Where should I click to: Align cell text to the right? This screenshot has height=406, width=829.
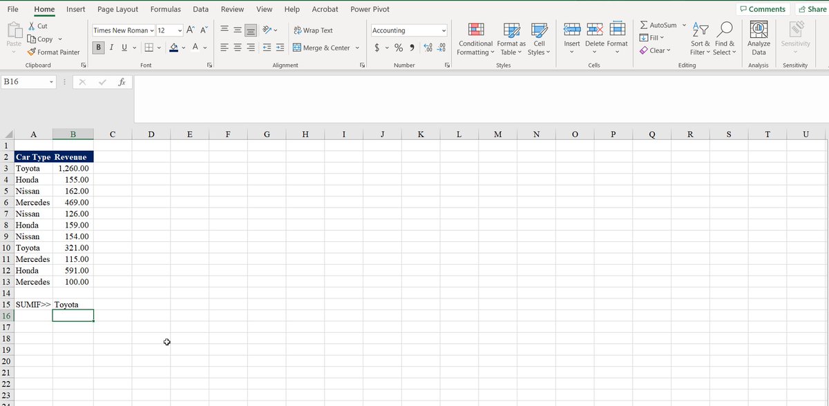[x=251, y=48]
